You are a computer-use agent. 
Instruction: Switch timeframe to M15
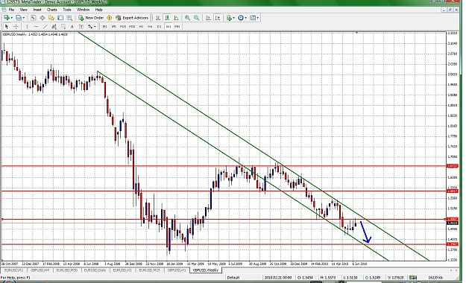pyautogui.click(x=123, y=27)
